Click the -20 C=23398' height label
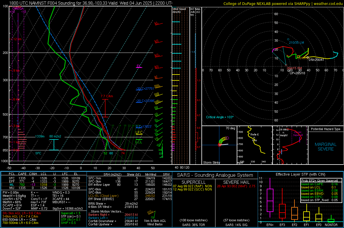Image resolution: width=344 pixels, height=228 pixels. [x=145, y=101]
